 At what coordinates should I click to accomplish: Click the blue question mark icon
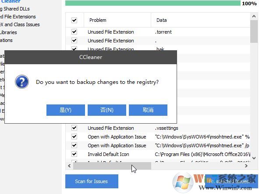(x=22, y=82)
